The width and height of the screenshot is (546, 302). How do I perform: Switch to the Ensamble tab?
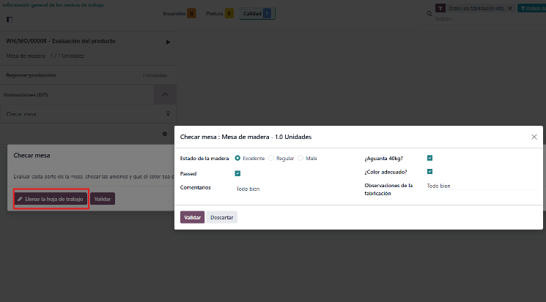click(x=179, y=14)
